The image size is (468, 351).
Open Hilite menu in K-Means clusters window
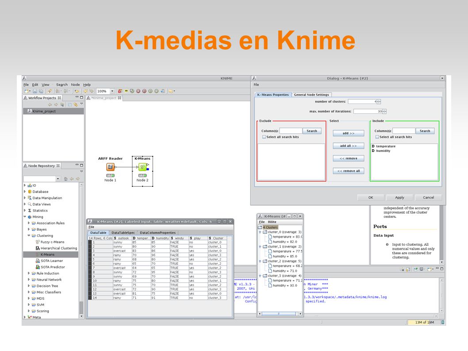272,222
